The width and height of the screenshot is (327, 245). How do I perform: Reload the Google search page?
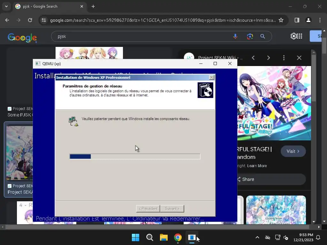(30, 20)
